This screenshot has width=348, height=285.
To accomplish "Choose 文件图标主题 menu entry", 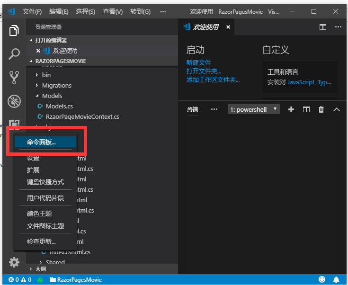I will pyautogui.click(x=45, y=226).
